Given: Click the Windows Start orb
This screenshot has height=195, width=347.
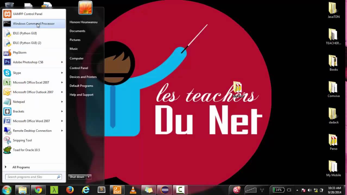Looking at the screenshot, I should [7, 190].
